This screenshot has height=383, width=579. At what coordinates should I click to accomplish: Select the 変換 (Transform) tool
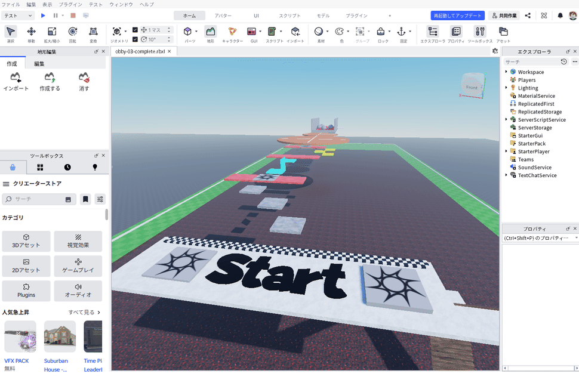(94, 32)
